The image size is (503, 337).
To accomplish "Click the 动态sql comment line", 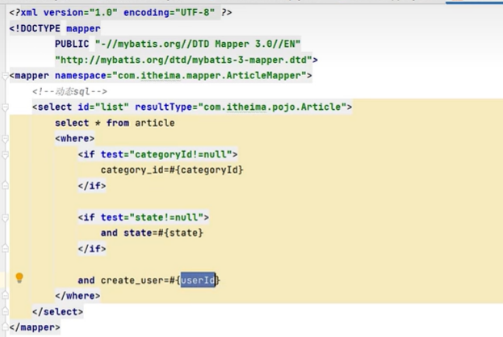I will pyautogui.click(x=69, y=92).
